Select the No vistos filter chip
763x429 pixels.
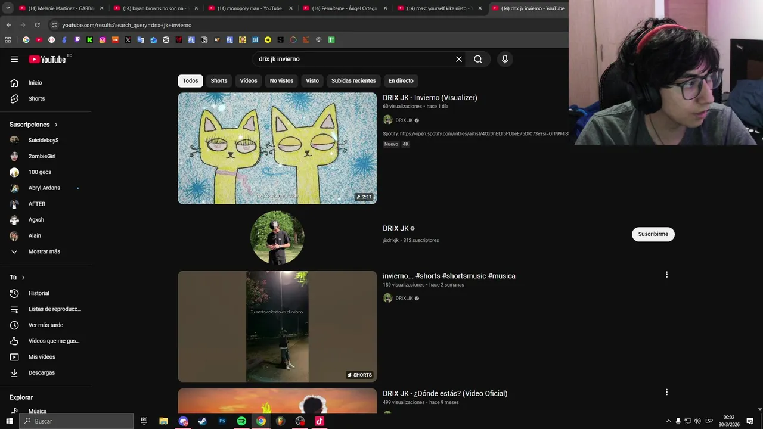tap(281, 80)
